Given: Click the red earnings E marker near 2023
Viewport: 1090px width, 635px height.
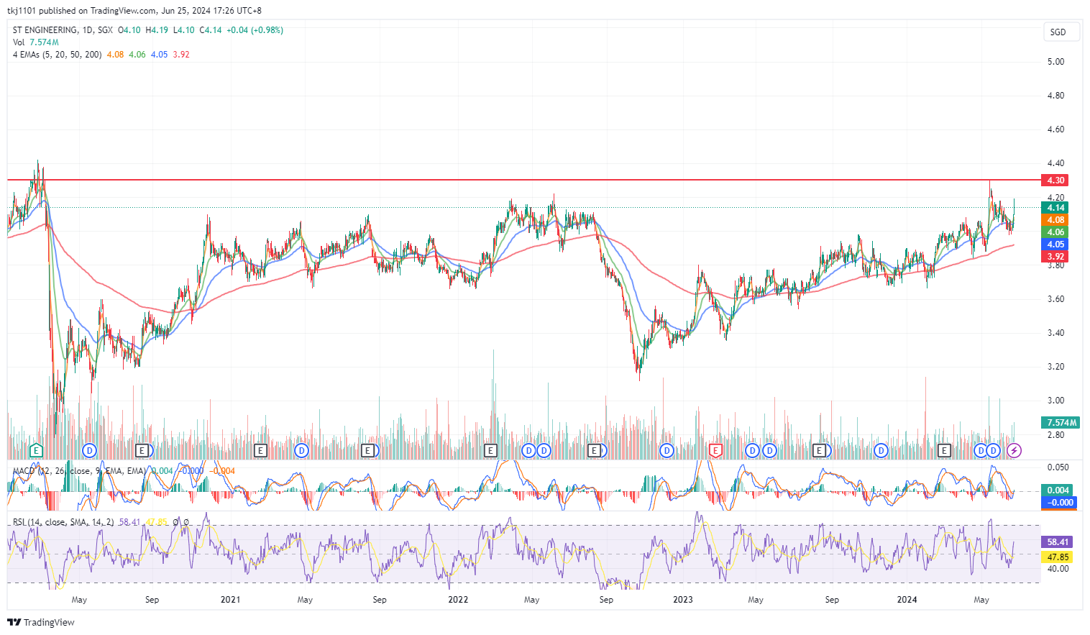Looking at the screenshot, I should tap(715, 451).
